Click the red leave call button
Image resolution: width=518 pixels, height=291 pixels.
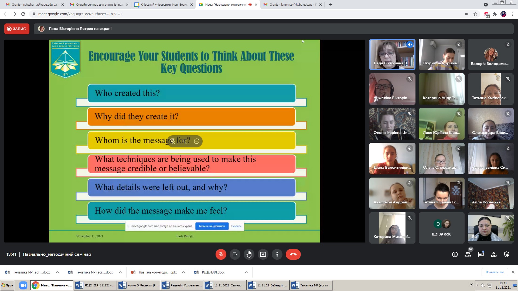click(x=293, y=254)
